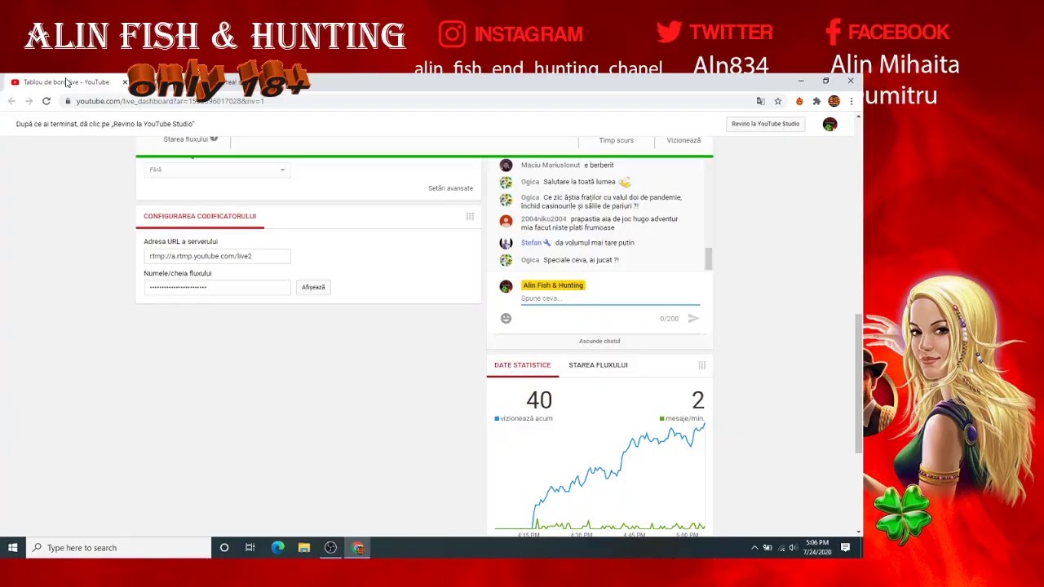Send the chat message arrow
Screen dimensions: 1044x587
coord(693,319)
